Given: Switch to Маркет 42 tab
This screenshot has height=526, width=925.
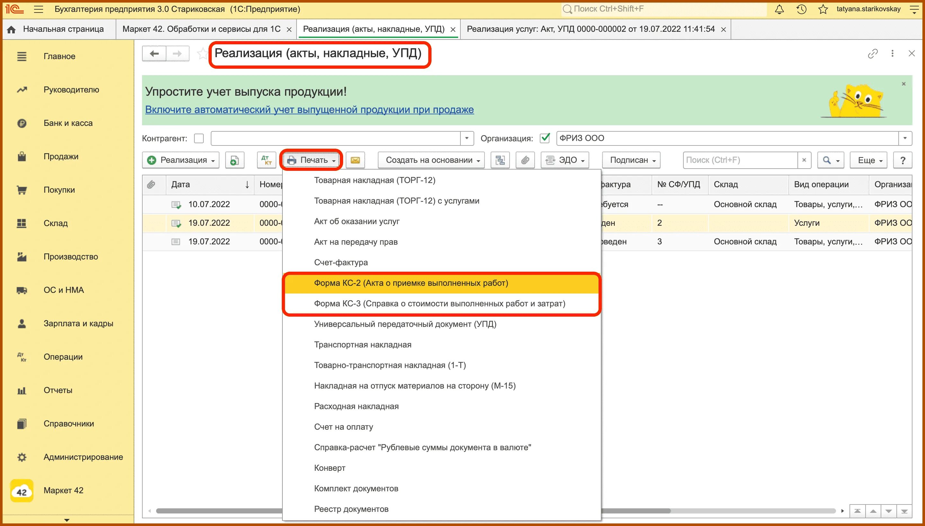Looking at the screenshot, I should 201,29.
